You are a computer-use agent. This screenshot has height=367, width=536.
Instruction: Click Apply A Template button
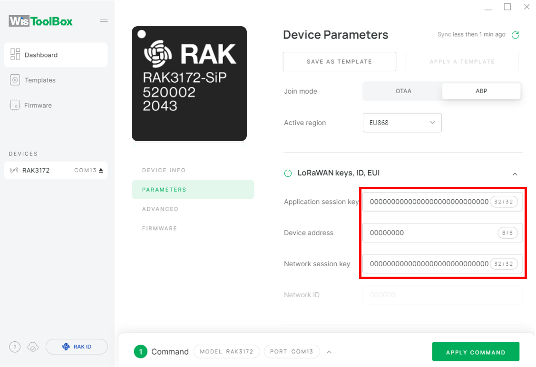462,61
